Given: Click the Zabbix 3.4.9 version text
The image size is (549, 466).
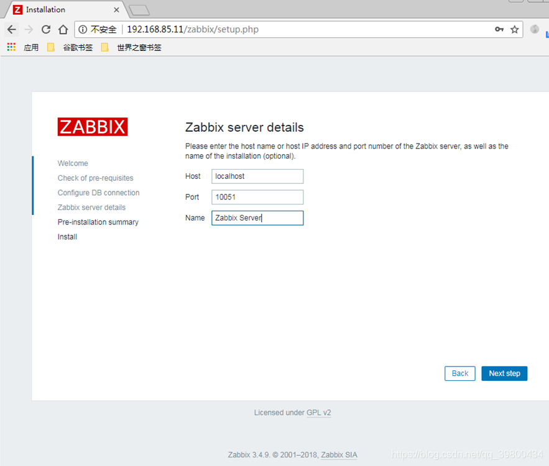Looking at the screenshot, I should coord(249,455).
